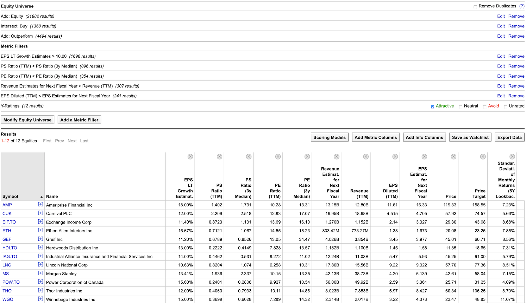Click the Add a Metric Filter button
This screenshot has width=526, height=303.
click(x=79, y=120)
